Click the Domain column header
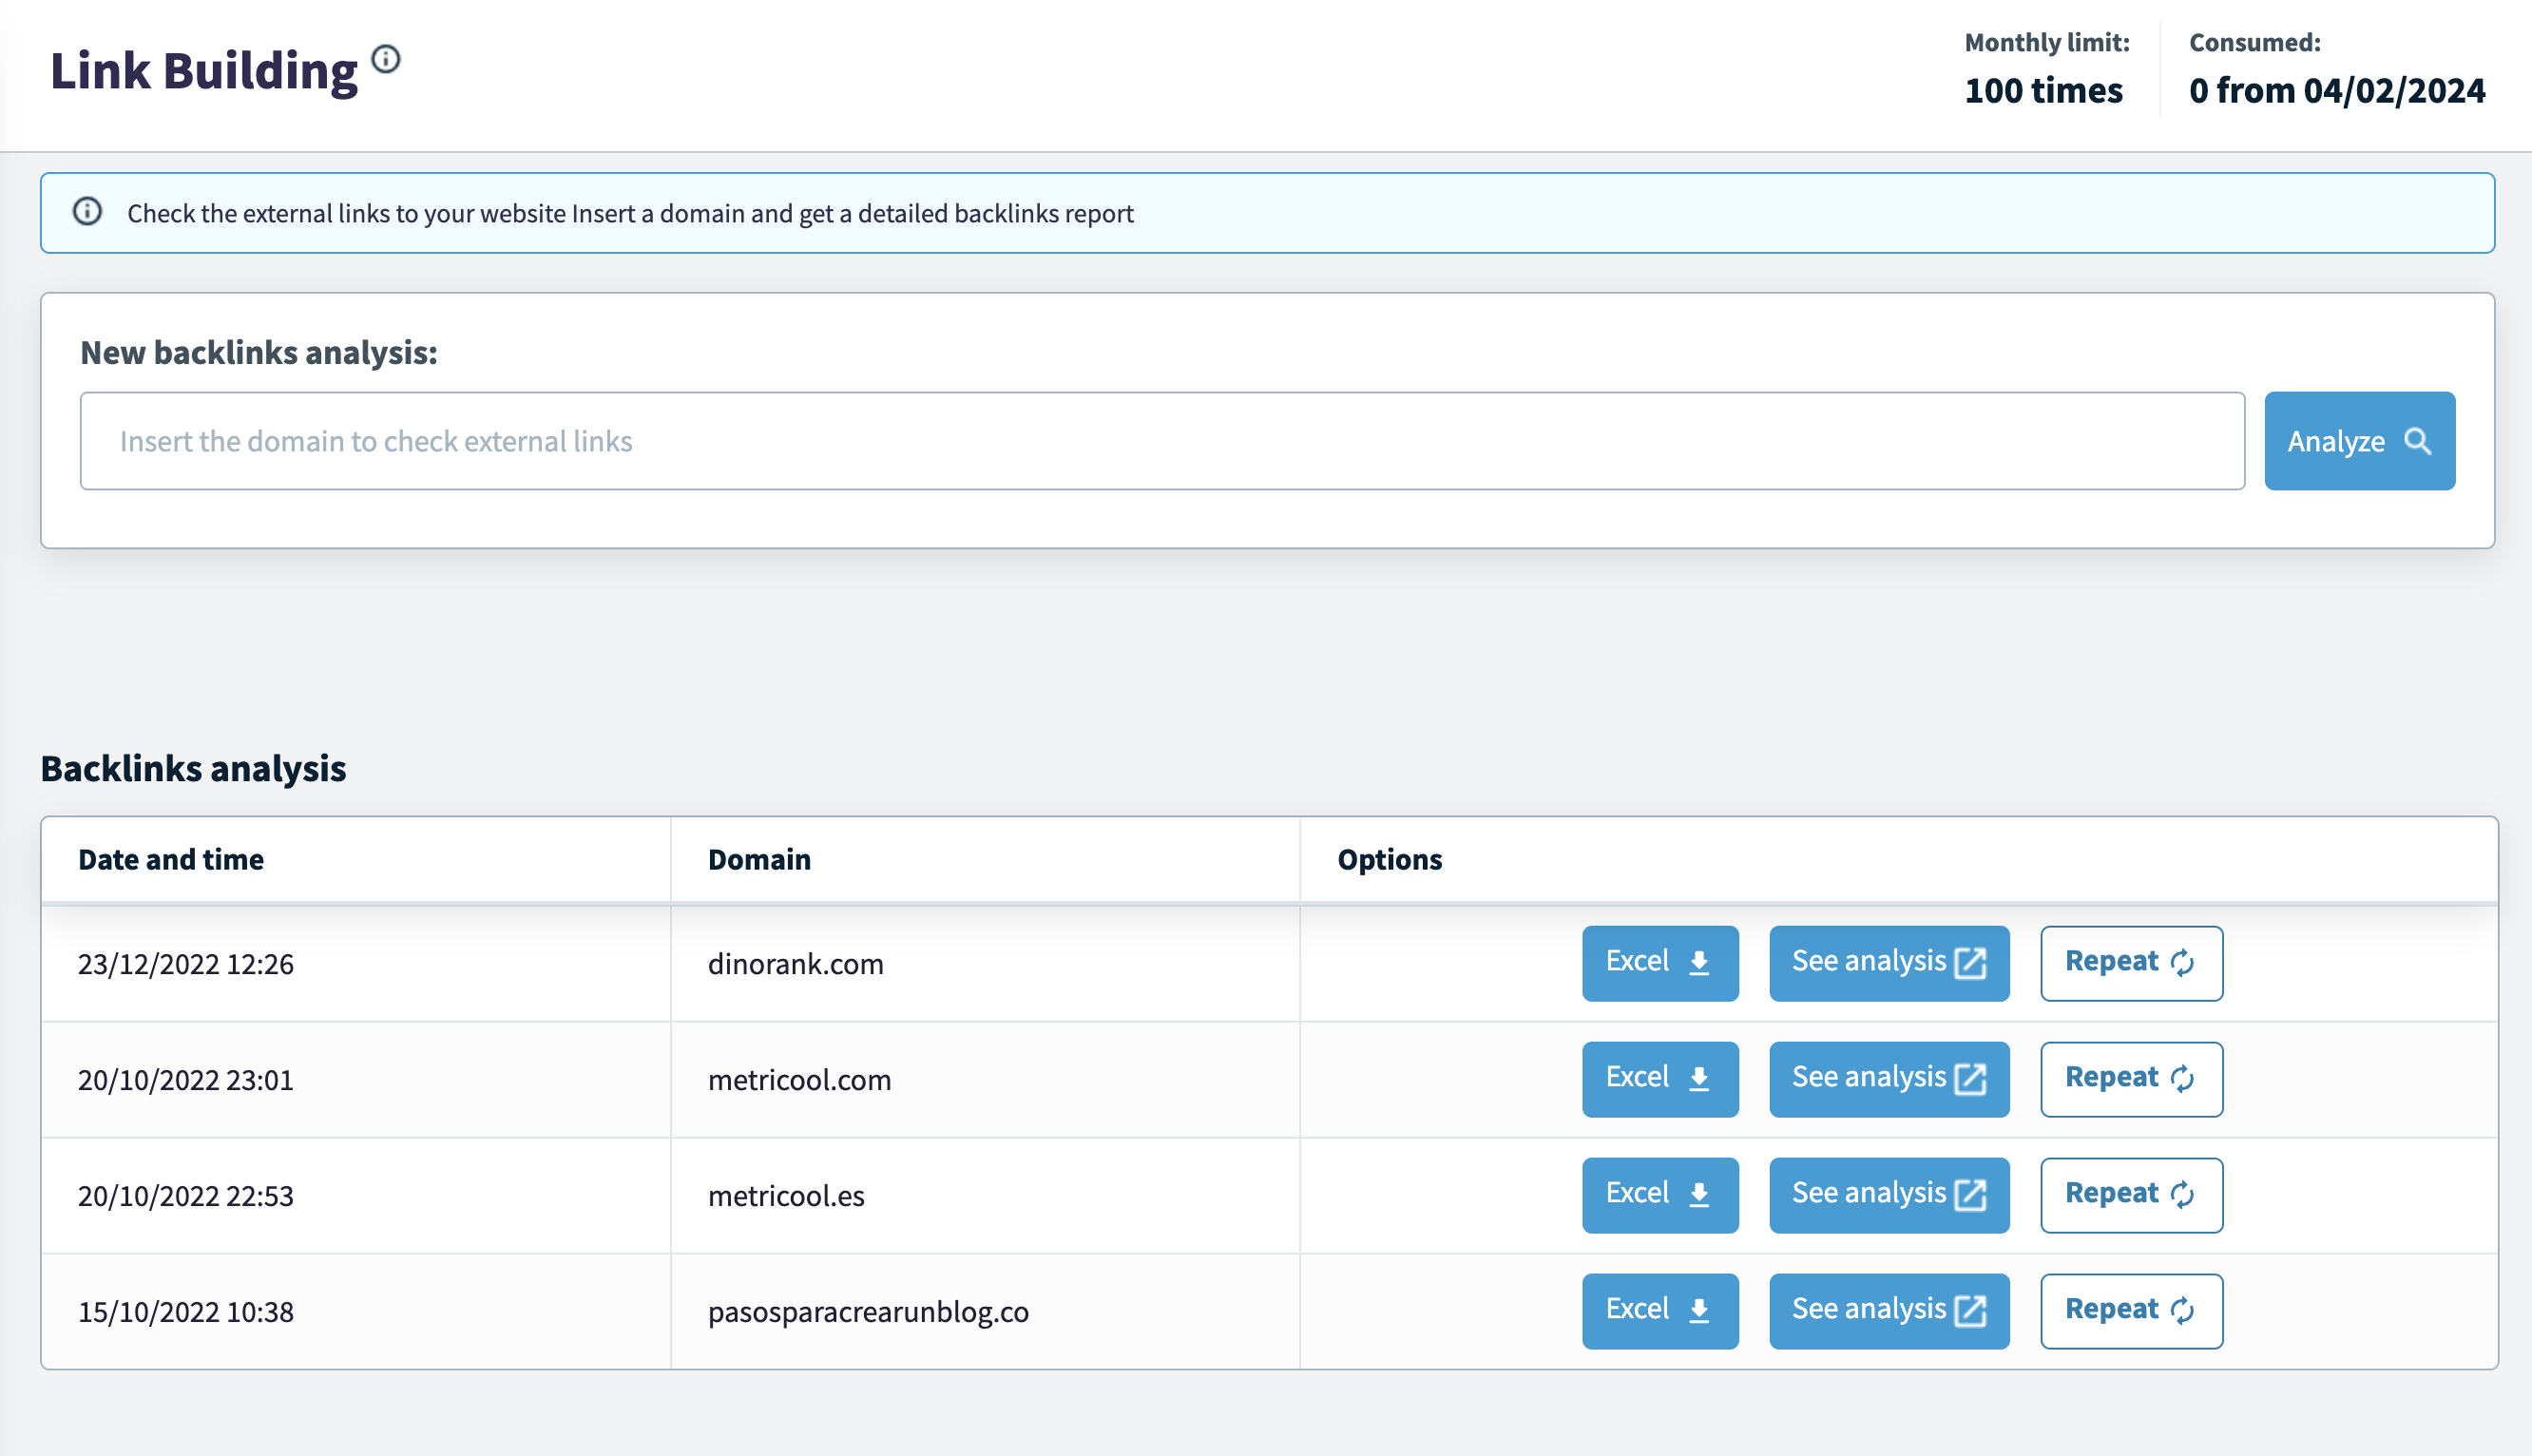This screenshot has width=2532, height=1456. tap(759, 860)
